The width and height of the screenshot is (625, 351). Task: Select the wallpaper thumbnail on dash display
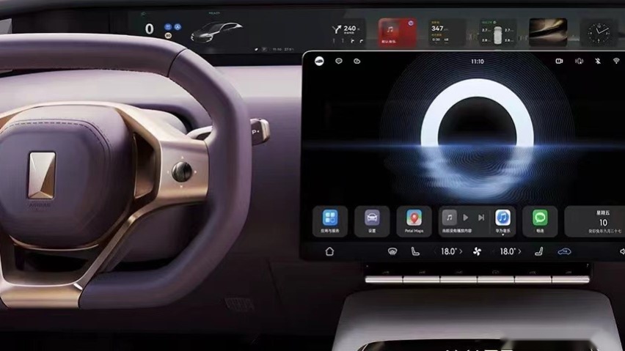(x=548, y=33)
